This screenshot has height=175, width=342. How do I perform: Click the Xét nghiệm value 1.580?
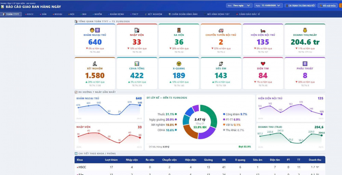(95, 76)
